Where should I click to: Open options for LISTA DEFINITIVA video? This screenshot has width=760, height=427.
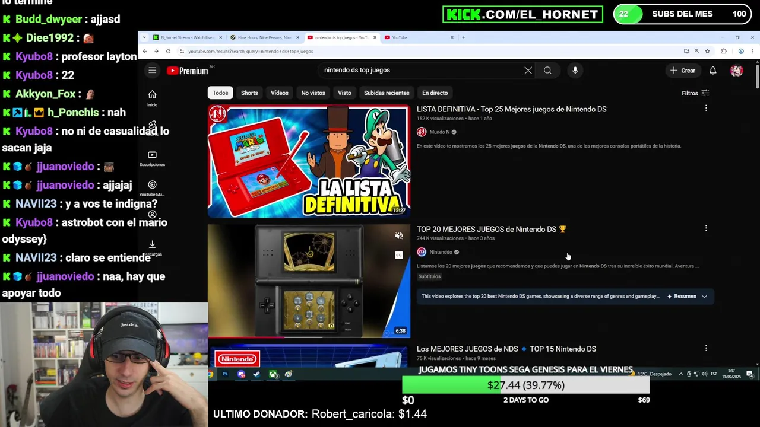706,109
